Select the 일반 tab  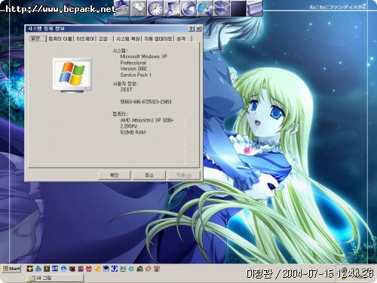click(x=37, y=38)
